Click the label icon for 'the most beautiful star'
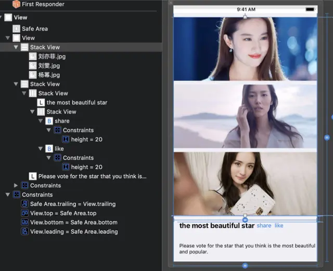Viewport: 333px width, 271px height. (41, 102)
